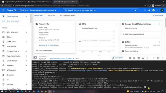Click the browser address bar
The width and height of the screenshot is (166, 93).
coord(78,6)
